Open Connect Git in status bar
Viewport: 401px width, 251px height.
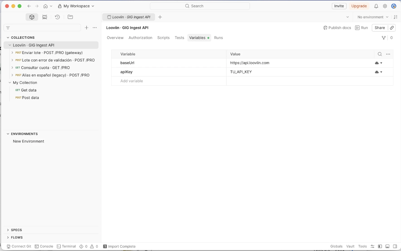pyautogui.click(x=19, y=246)
